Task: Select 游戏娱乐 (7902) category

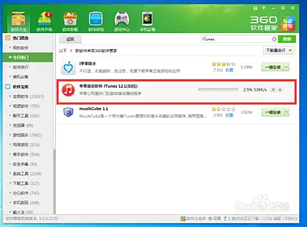Action: tap(27, 135)
